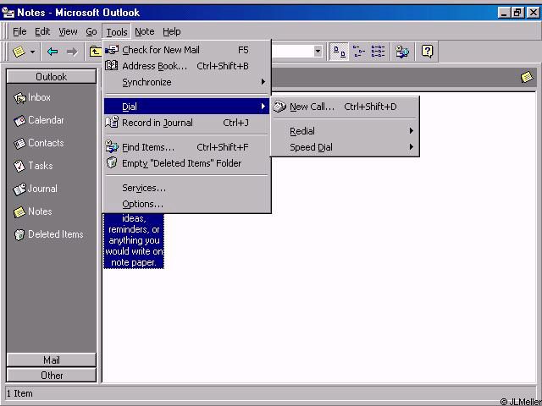This screenshot has width=542, height=406.
Task: Open Notes in the Outlook bar
Action: pos(32,211)
